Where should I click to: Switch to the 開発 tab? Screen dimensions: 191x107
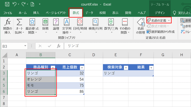[x=128, y=13]
